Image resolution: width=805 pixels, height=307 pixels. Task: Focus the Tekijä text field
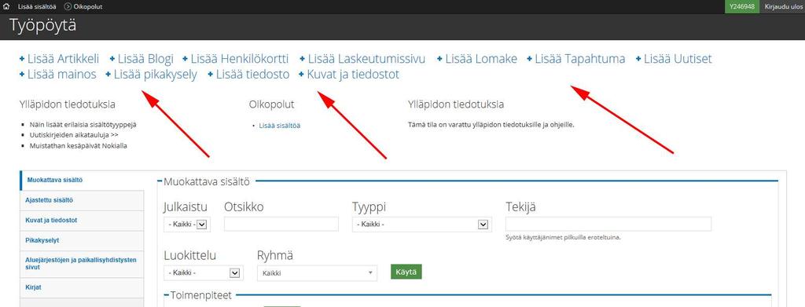[x=608, y=224]
